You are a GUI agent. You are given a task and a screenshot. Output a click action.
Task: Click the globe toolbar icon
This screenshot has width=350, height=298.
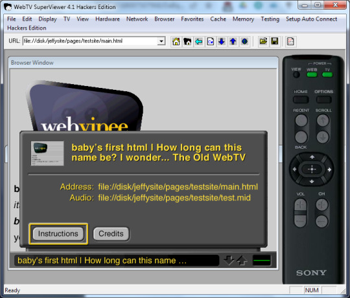click(x=244, y=41)
